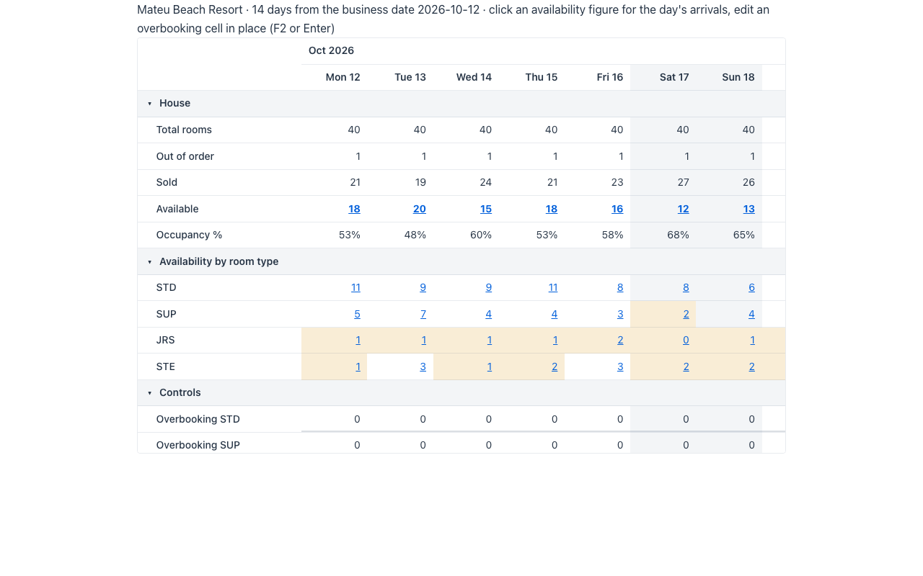Open STD availability for Sun 18
This screenshot has width=923, height=576.
[x=751, y=287]
